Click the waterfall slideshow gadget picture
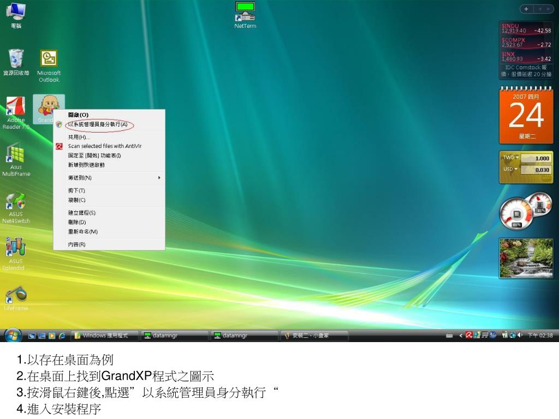Viewport: 559px width, 419px height. point(526,258)
